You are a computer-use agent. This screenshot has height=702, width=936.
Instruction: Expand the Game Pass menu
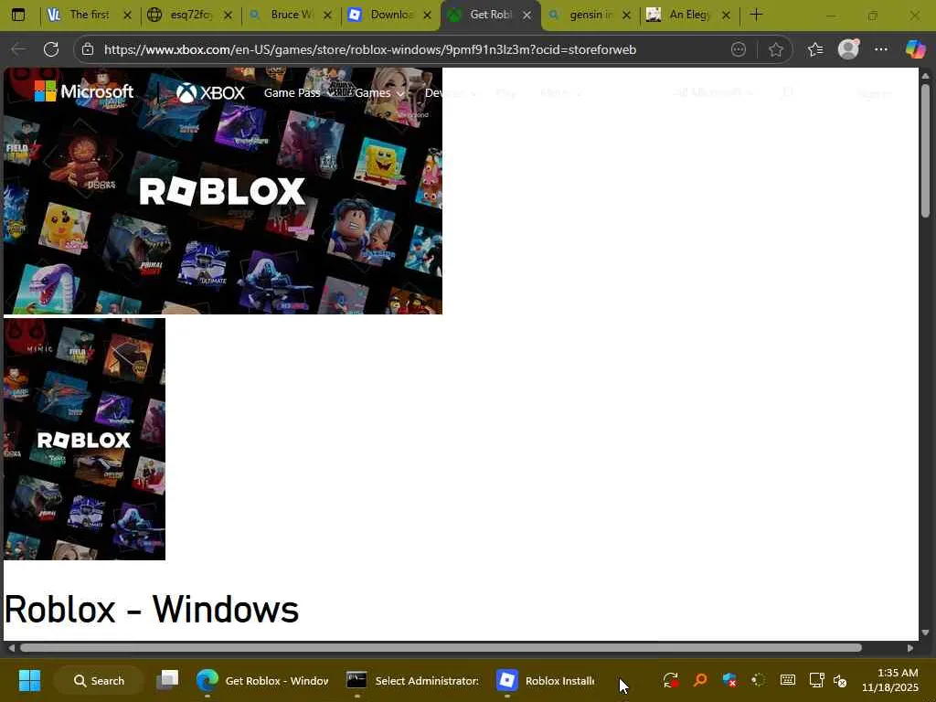(x=298, y=92)
